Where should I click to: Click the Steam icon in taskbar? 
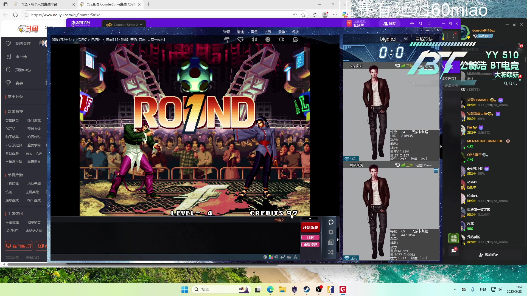point(307,289)
